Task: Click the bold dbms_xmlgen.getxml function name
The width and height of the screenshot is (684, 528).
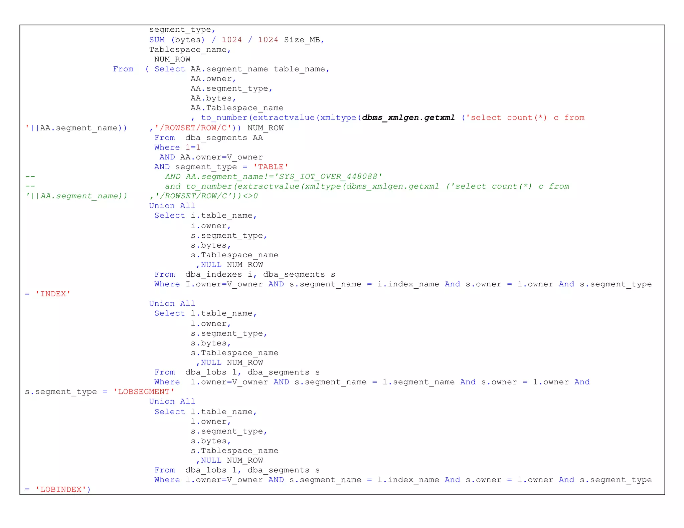Action: click(x=408, y=118)
